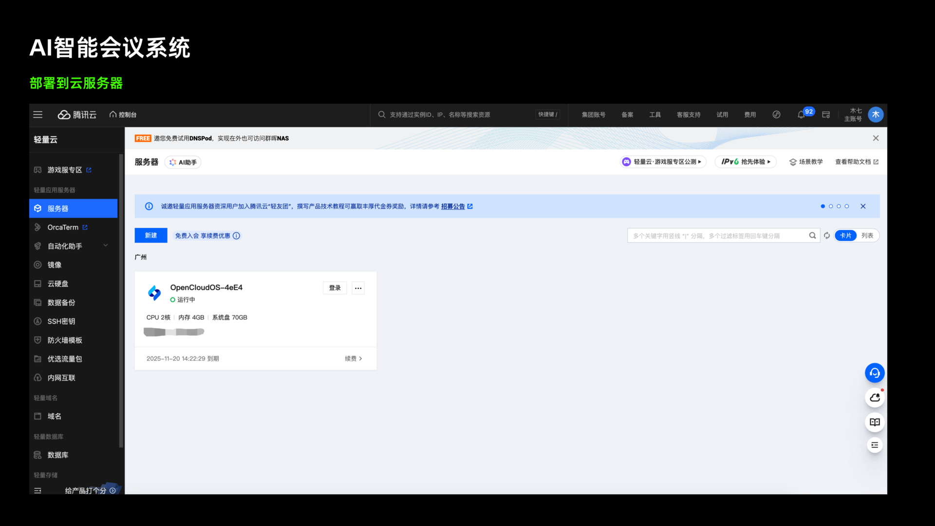Click the notification bell with 92 badge
This screenshot has height=526, width=935.
tap(801, 115)
